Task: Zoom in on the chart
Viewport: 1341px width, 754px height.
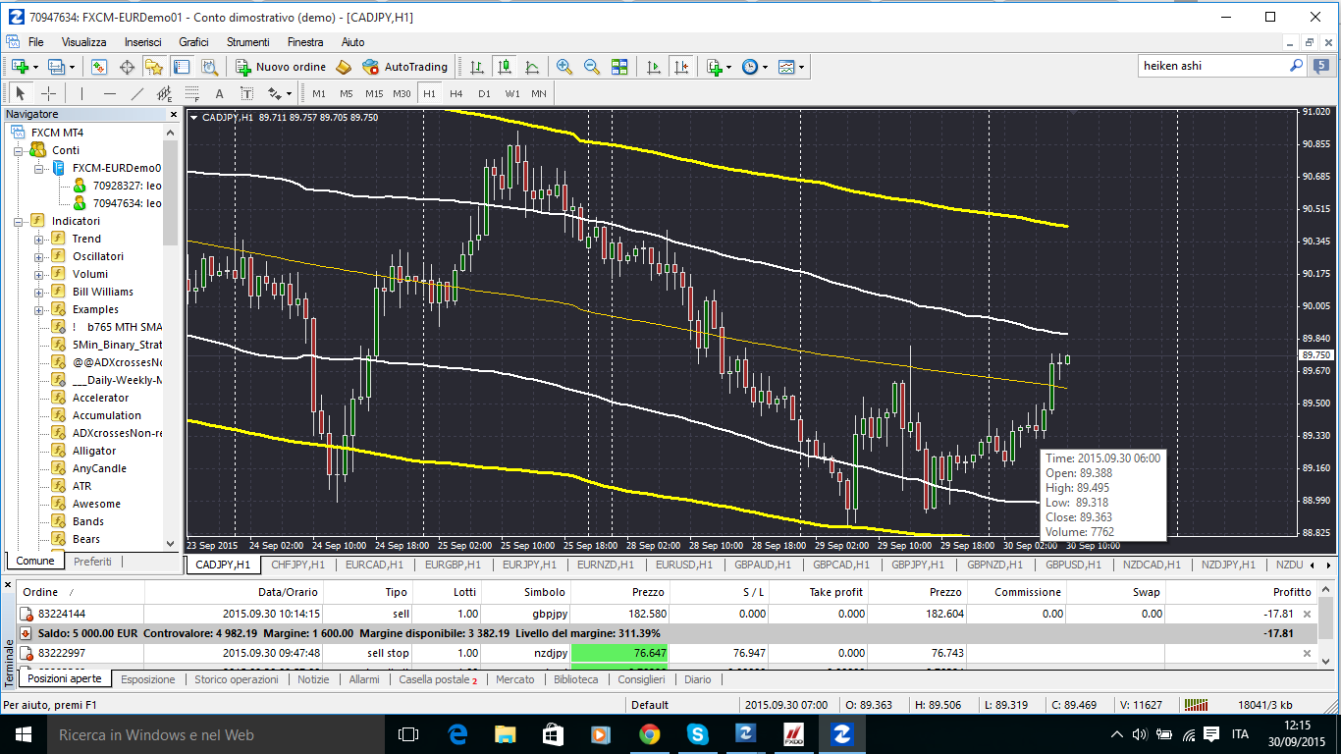Action: pyautogui.click(x=564, y=67)
